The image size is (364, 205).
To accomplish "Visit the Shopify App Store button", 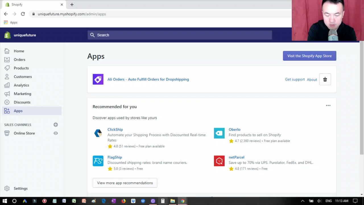I will (x=309, y=56).
